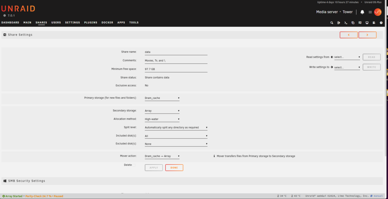Click the Share Settings header icon
Image resolution: width=388 pixels, height=199 pixels.
5,35
